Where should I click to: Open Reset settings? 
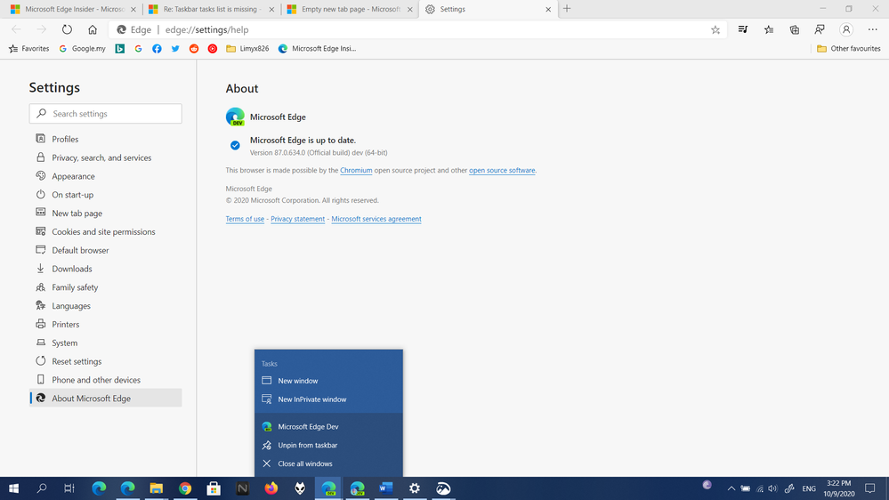(106, 361)
